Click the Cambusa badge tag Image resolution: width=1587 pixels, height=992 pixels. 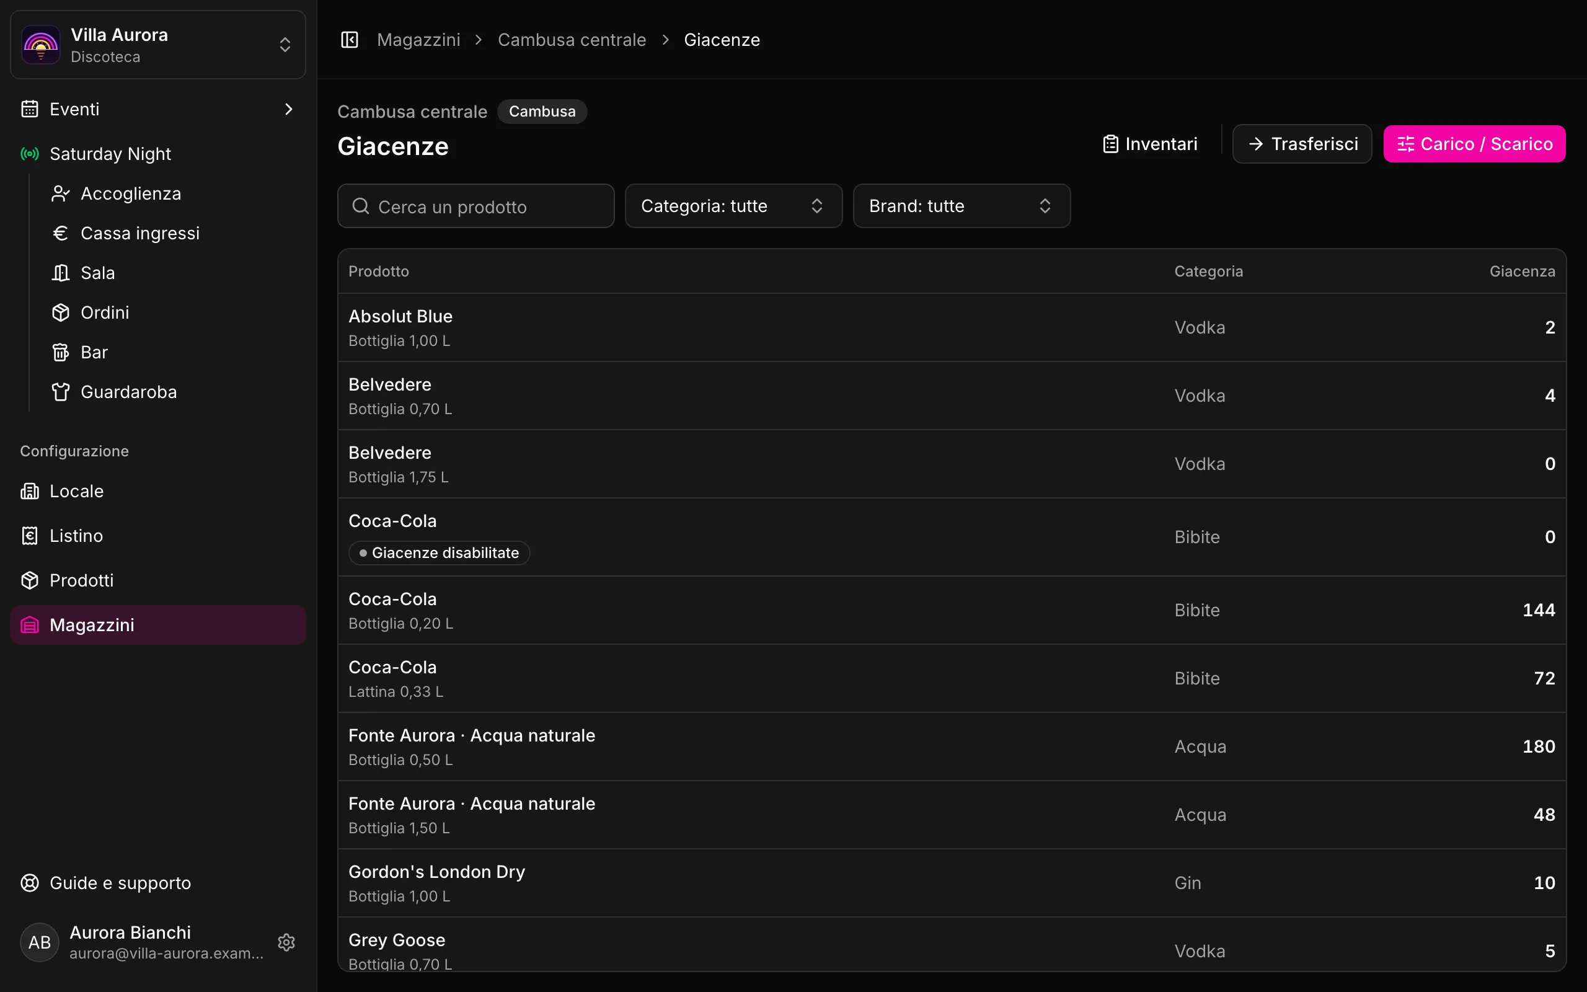tap(542, 112)
